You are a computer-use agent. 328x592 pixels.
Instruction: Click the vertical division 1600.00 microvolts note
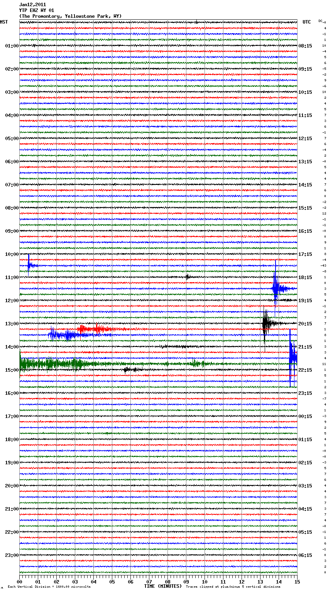pos(49,587)
